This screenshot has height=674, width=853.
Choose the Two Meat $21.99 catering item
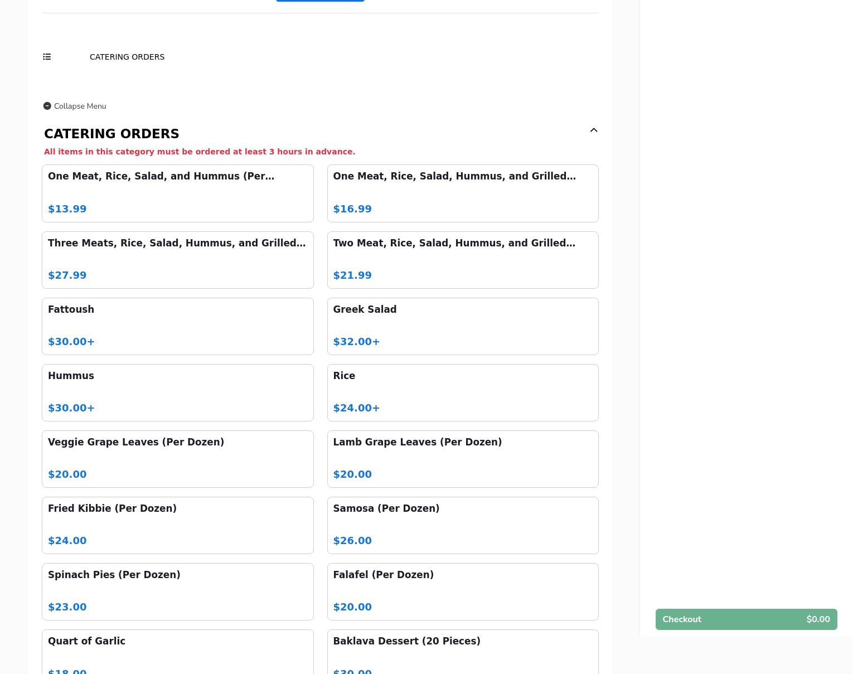(463, 260)
